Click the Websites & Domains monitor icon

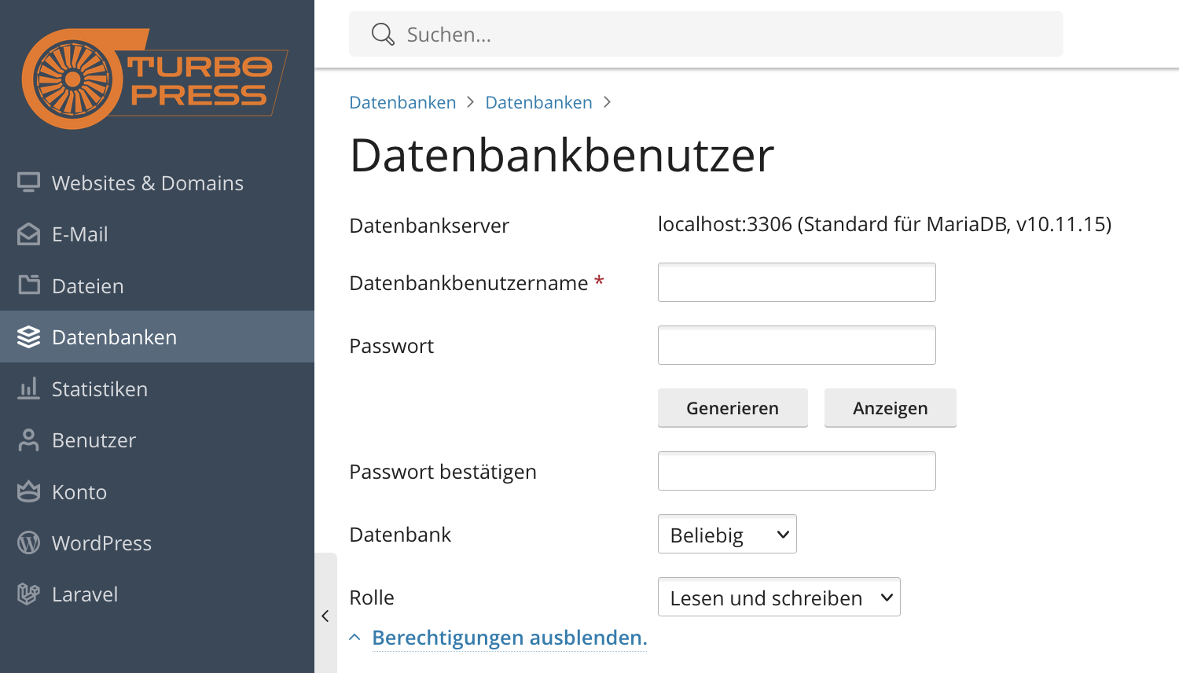[28, 182]
